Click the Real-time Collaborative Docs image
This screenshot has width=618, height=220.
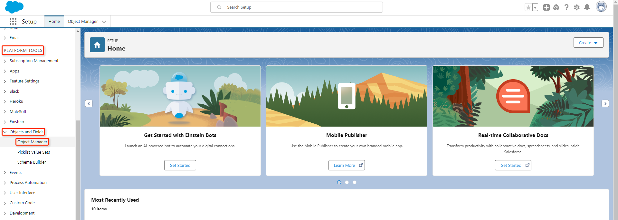tap(513, 96)
